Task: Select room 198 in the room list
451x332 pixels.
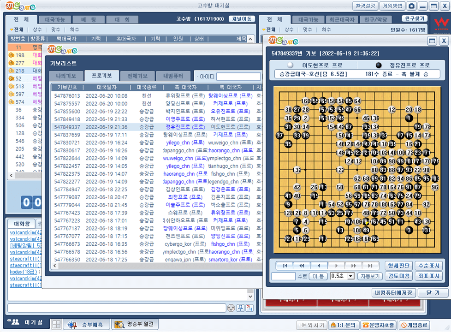Action: pyautogui.click(x=25, y=55)
